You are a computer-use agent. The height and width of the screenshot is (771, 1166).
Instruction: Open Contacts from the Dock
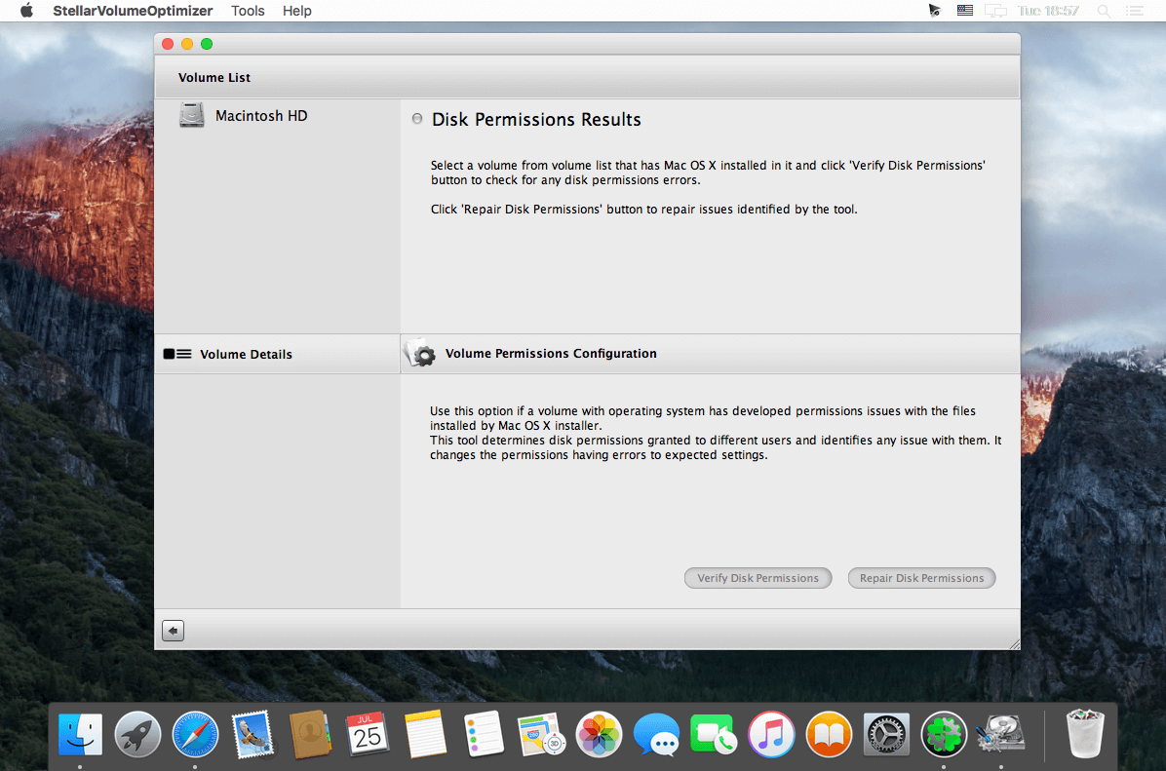[x=310, y=735]
